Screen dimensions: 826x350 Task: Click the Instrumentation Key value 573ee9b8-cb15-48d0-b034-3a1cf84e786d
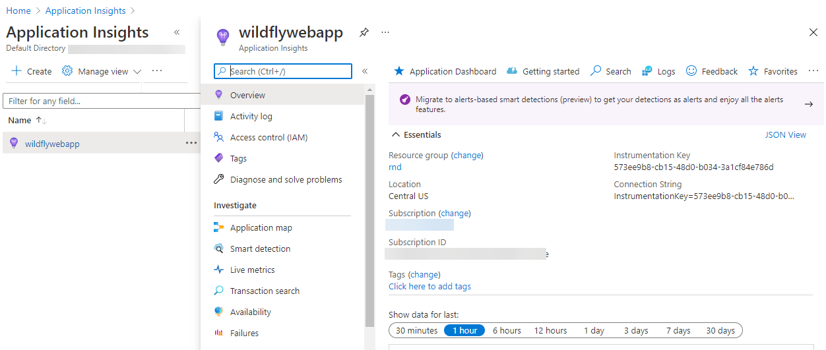693,167
